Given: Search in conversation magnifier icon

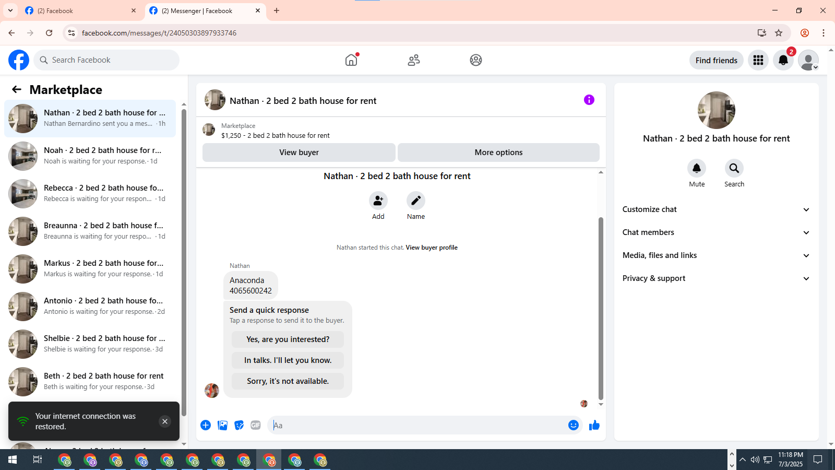Looking at the screenshot, I should (734, 168).
